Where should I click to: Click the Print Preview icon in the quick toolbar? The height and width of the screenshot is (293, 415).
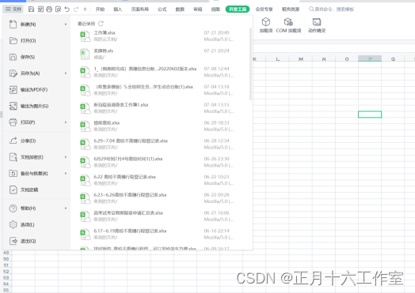click(59, 9)
